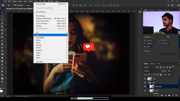Hide the Red group via eye icon
This screenshot has height=101, width=180.
click(145, 83)
